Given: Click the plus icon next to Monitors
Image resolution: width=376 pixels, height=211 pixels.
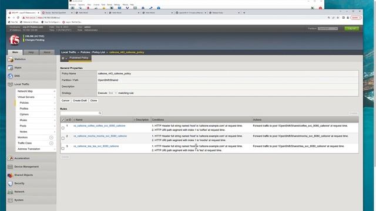Looking at the screenshot, I should tap(51, 138).
